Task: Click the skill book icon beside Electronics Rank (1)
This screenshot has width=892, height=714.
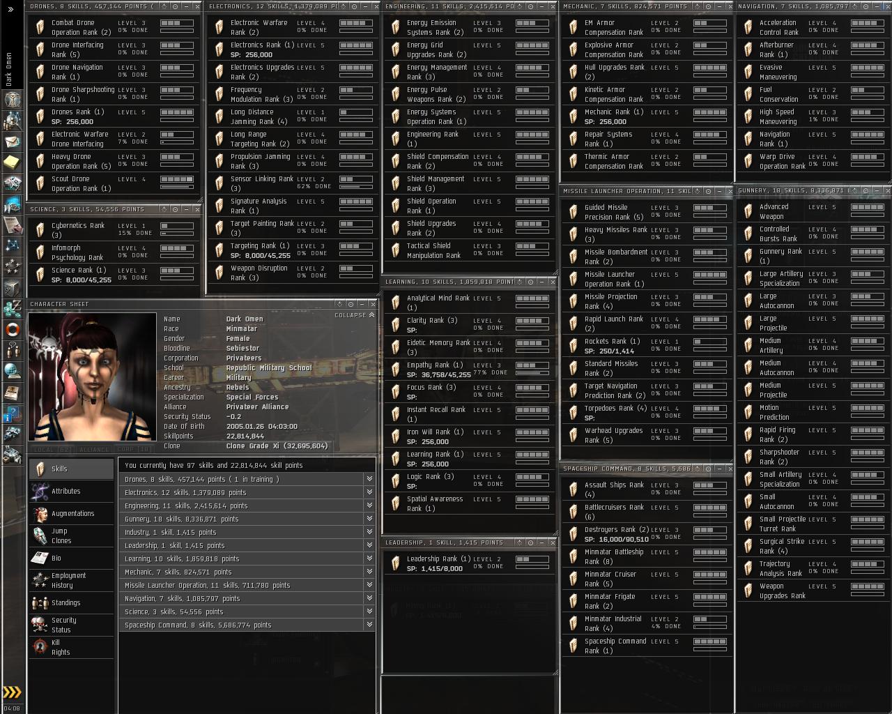Action: click(220, 50)
